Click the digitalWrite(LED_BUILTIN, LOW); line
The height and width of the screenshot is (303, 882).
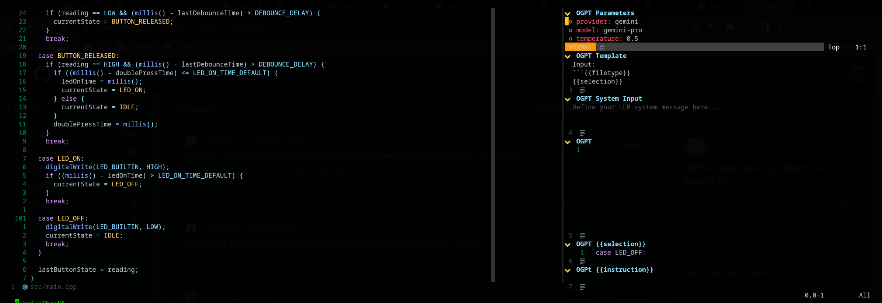(x=106, y=227)
